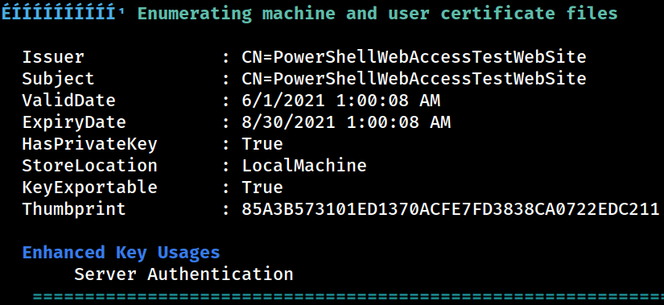
Task: Click the Issuer CN=PowerShellWebAccessTestWebSite value
Action: 414,57
